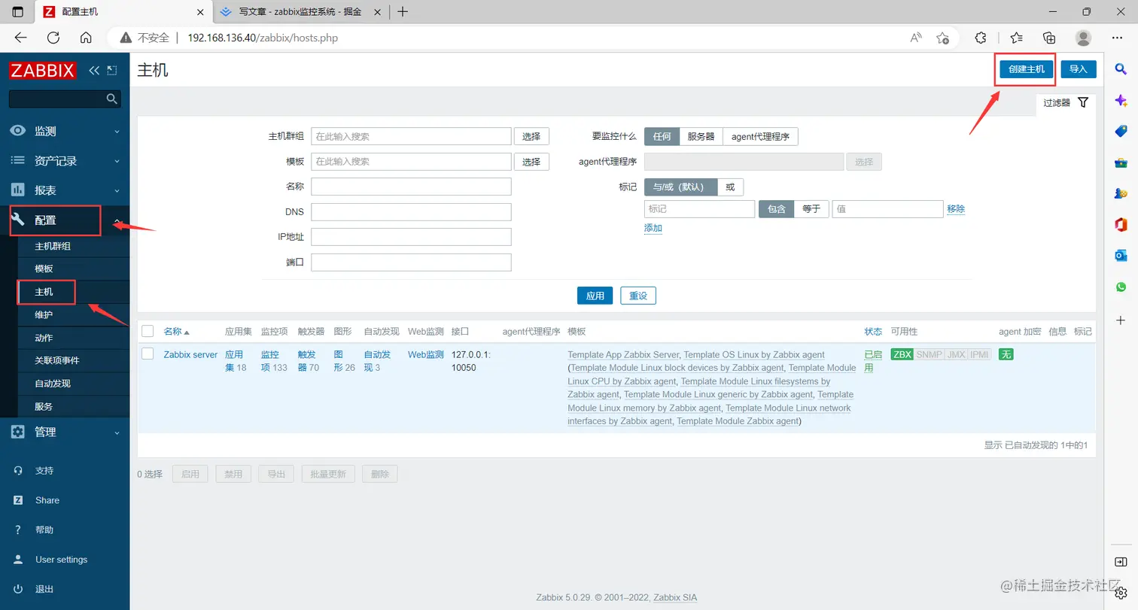
Task: Open a new browser tab
Action: click(403, 11)
